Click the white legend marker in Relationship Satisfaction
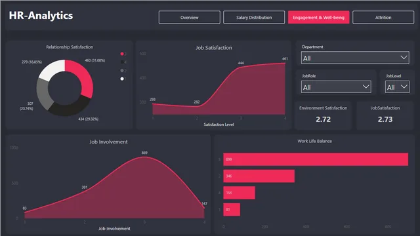This screenshot has height=236, width=420. [x=122, y=79]
